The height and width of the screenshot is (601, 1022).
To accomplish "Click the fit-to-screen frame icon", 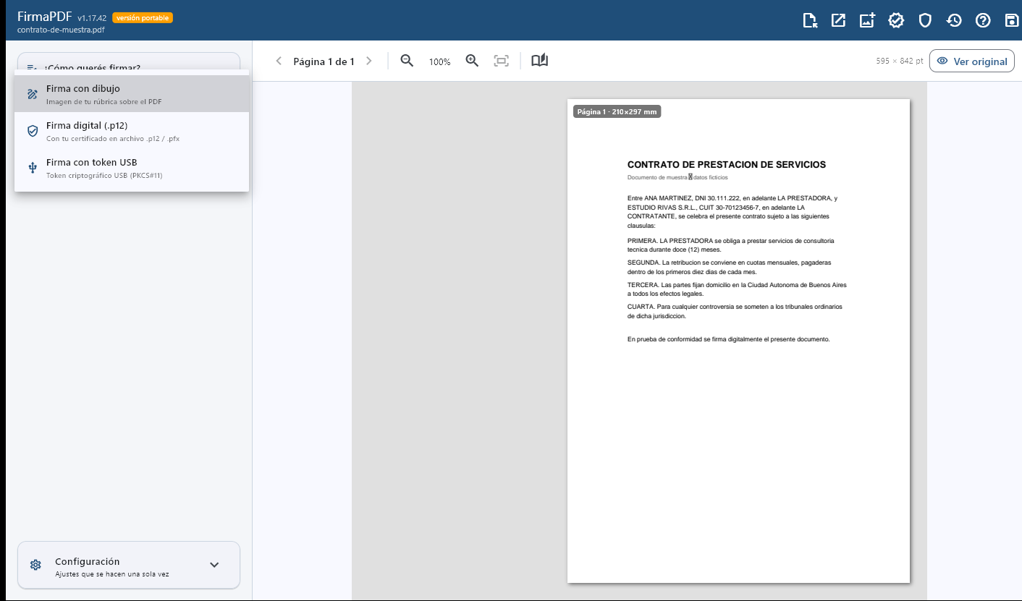I will coord(501,61).
